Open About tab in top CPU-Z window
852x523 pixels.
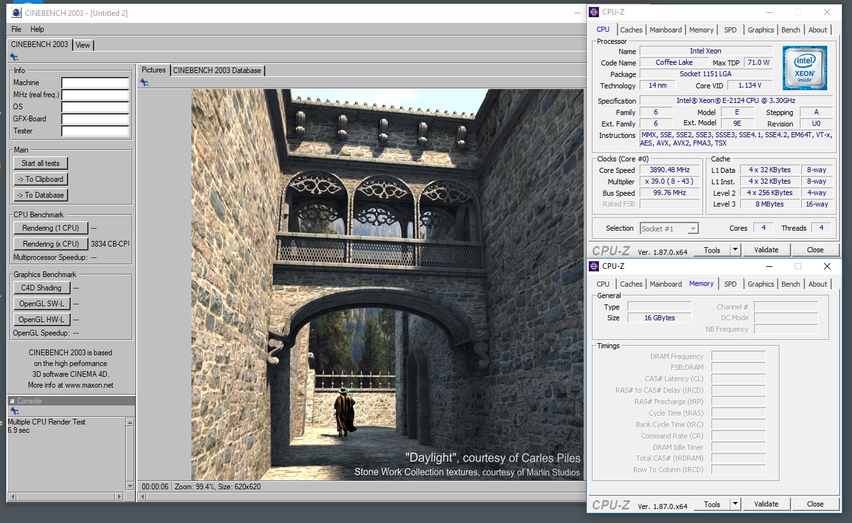[818, 30]
